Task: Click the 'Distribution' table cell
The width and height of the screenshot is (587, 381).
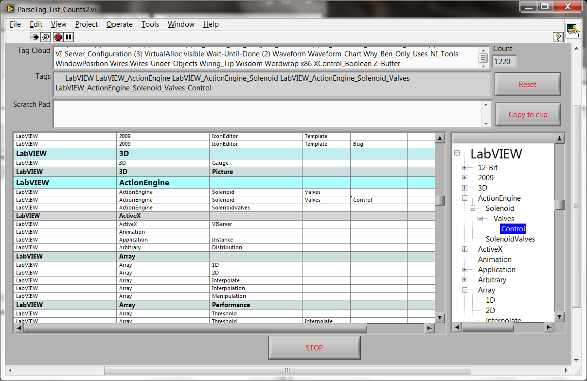Action: 256,247
